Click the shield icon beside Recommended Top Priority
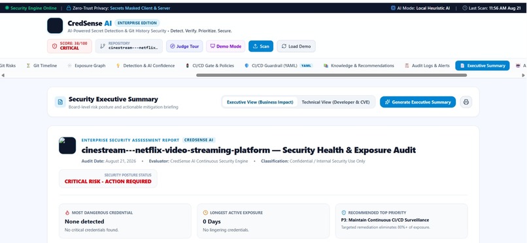This screenshot has height=243, width=527. [x=343, y=212]
